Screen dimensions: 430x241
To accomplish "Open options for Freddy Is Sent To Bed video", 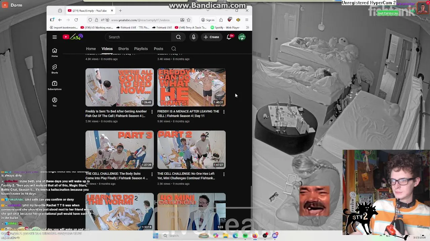I will [x=152, y=112].
